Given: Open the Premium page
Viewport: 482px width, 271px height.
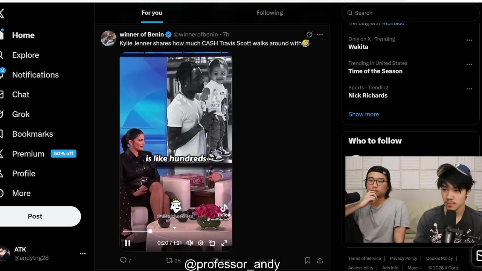Looking at the screenshot, I should [28, 154].
